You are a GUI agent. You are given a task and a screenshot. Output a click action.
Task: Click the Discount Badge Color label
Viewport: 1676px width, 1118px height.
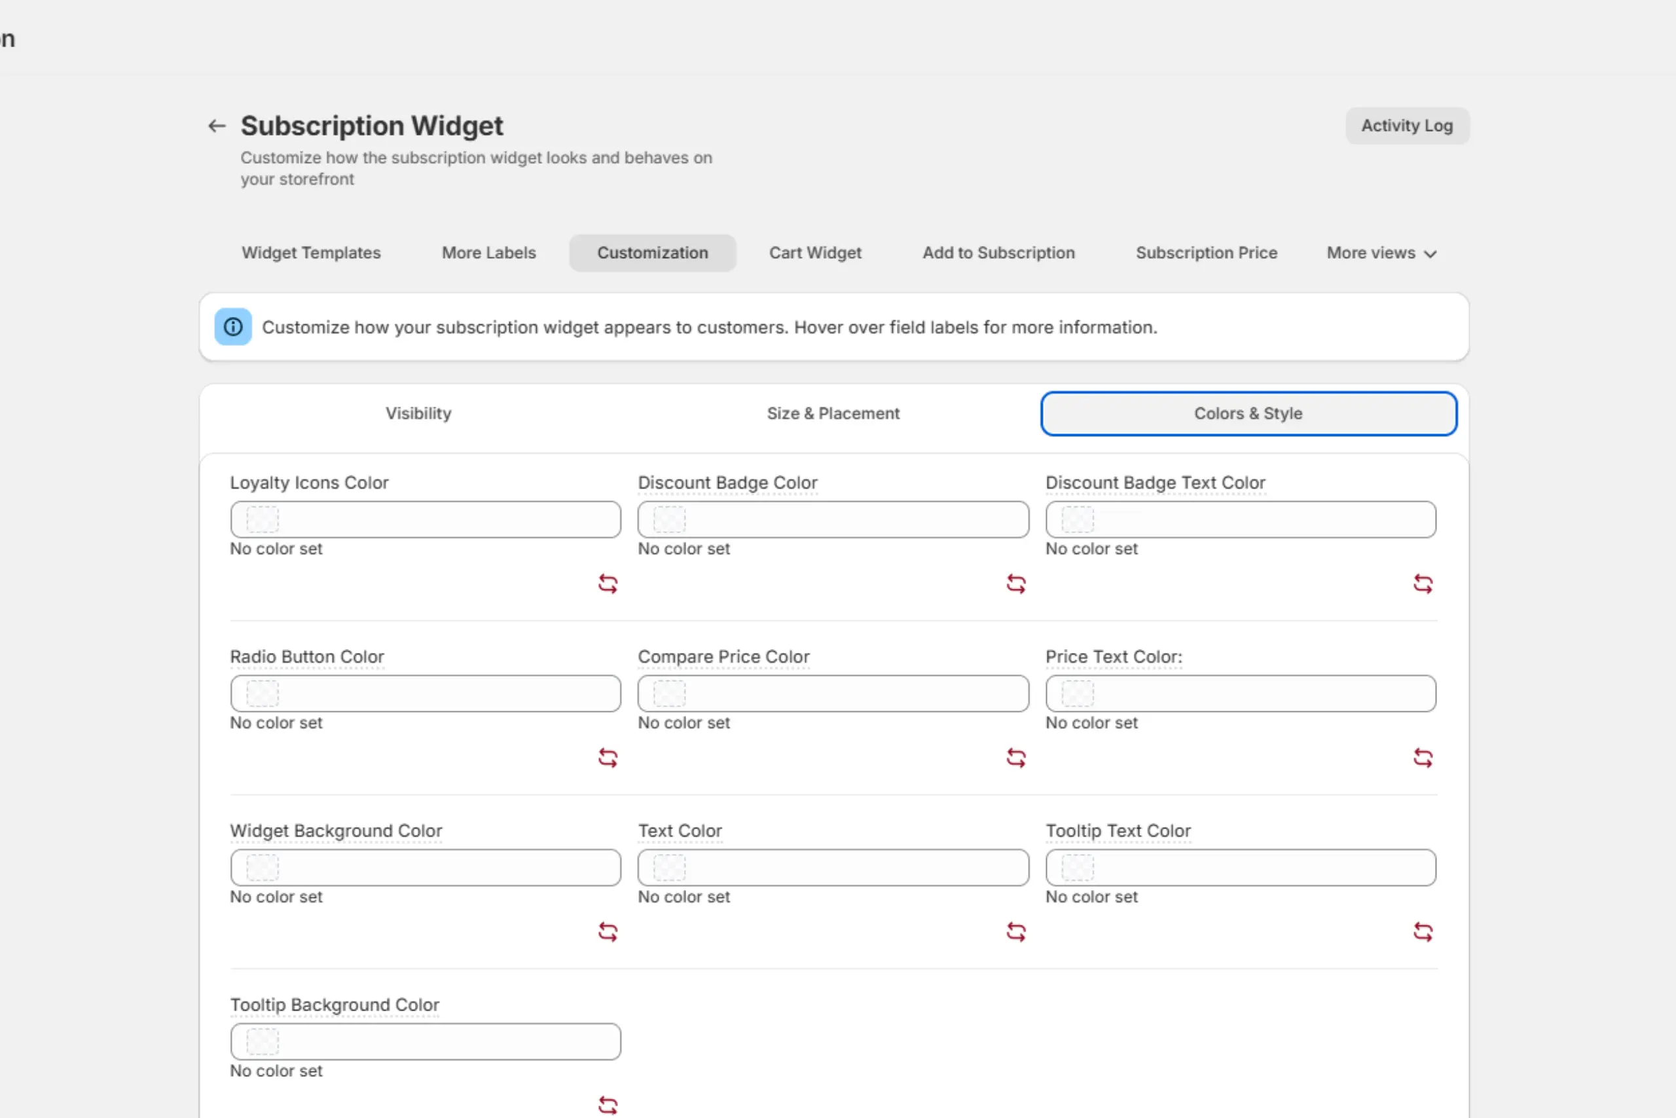(727, 483)
